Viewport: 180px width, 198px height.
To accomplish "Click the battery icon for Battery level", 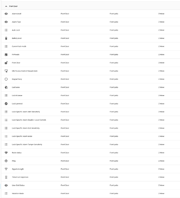I will pyautogui.click(x=6, y=38).
